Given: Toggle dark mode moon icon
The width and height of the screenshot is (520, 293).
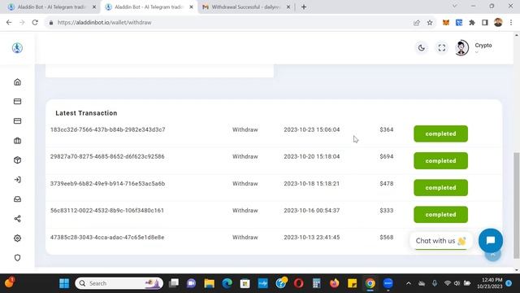Looking at the screenshot, I should click(422, 48).
